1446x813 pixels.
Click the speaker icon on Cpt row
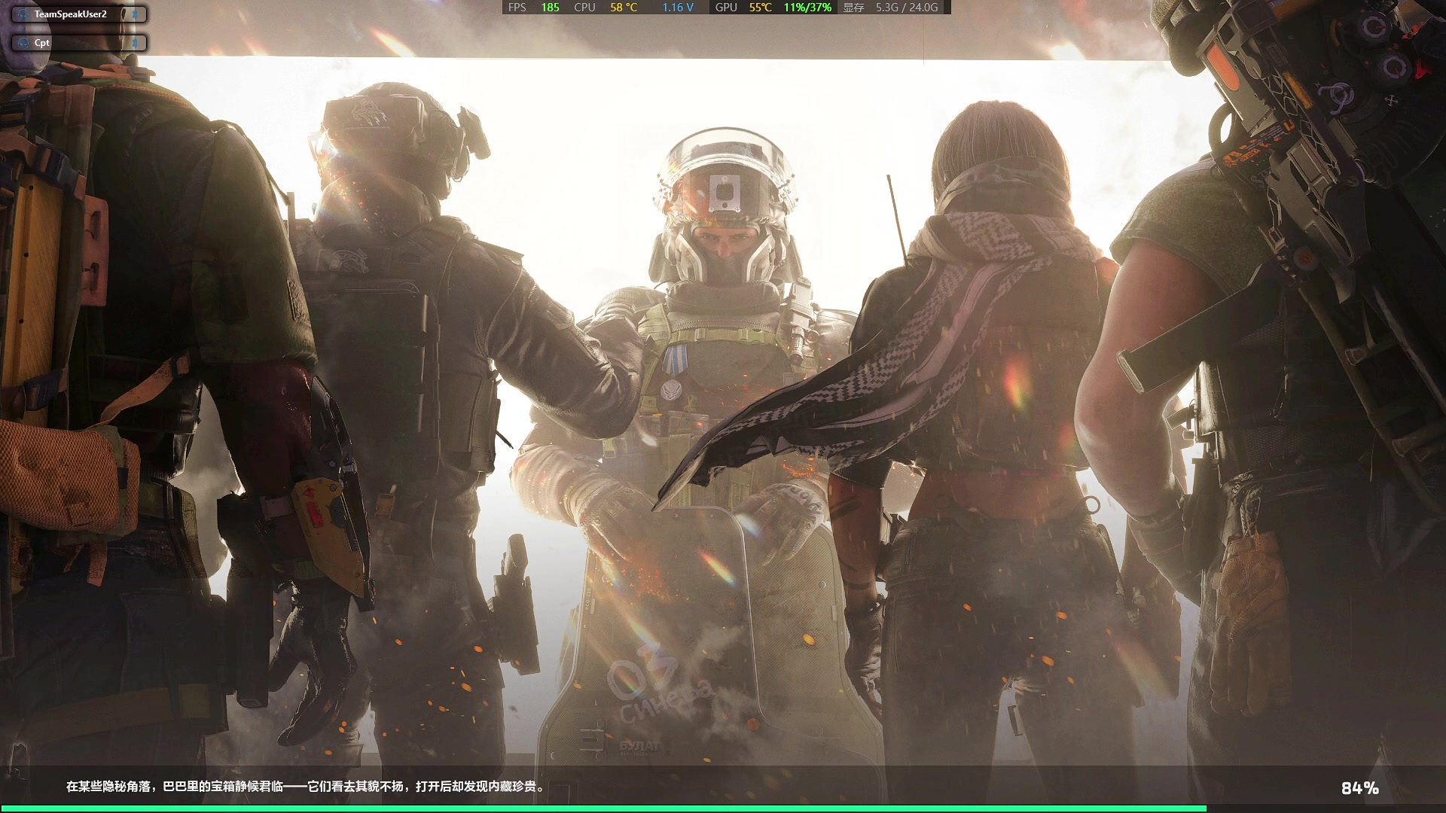[x=134, y=43]
